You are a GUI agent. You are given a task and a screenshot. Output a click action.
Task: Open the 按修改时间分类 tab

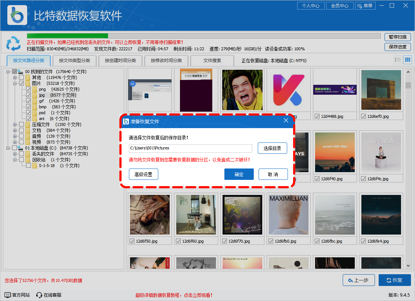[166, 60]
